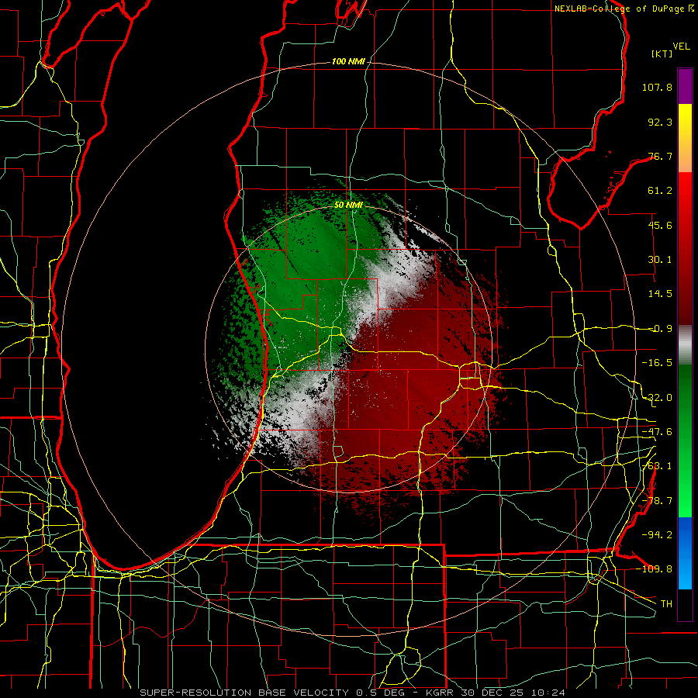Click the 50 NMI range ring label

point(348,206)
